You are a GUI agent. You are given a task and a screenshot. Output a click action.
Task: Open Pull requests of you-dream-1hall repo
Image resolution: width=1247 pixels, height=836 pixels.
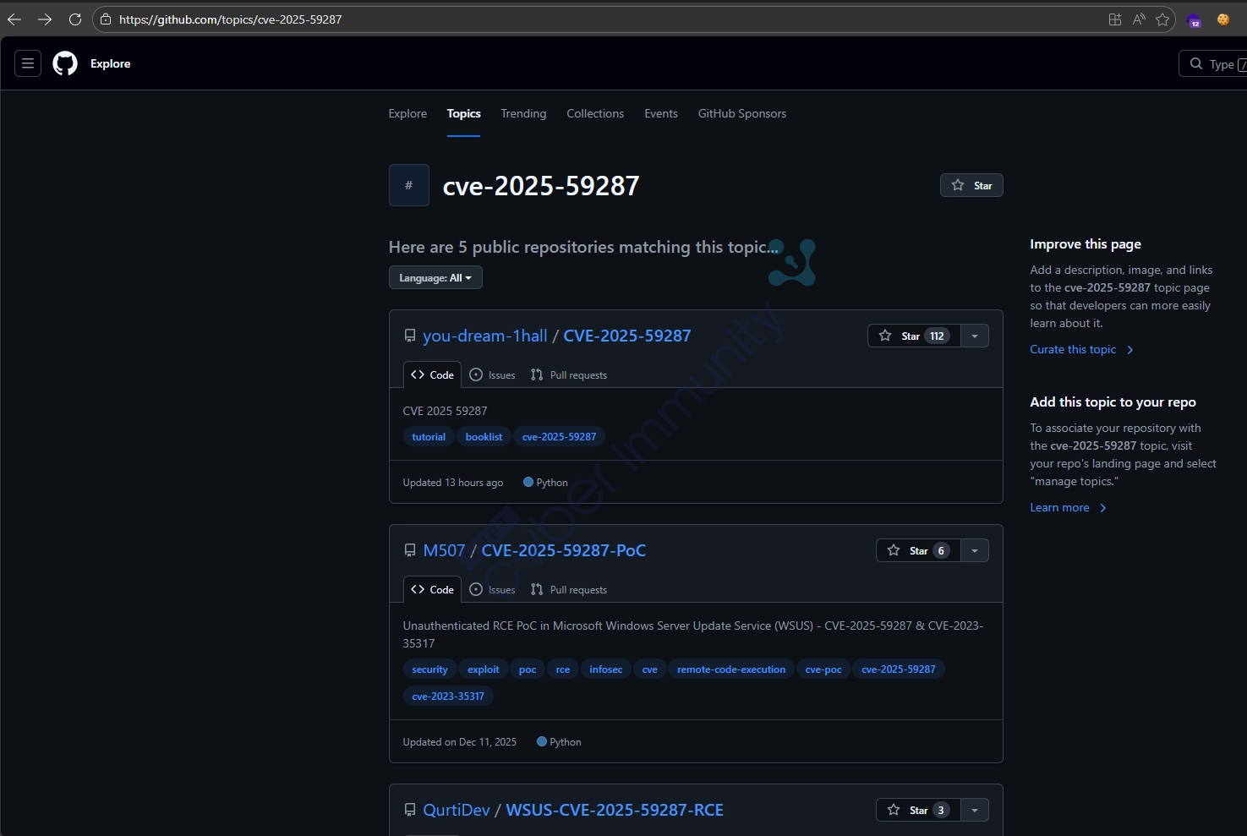coord(569,374)
